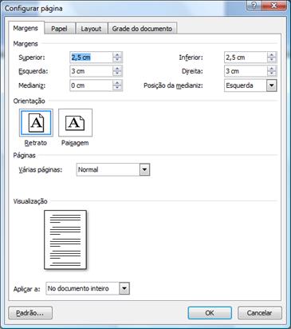Click the Medianiz input field
The height and width of the screenshot is (329, 291).
pos(92,85)
